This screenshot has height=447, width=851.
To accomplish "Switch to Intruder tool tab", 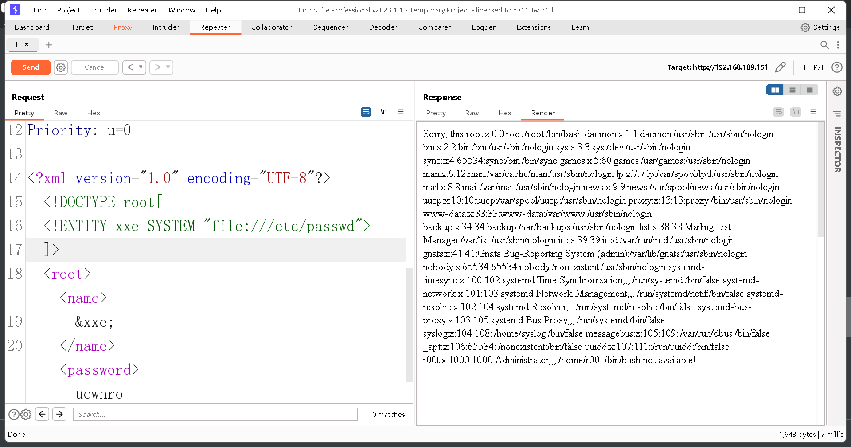I will pos(166,27).
